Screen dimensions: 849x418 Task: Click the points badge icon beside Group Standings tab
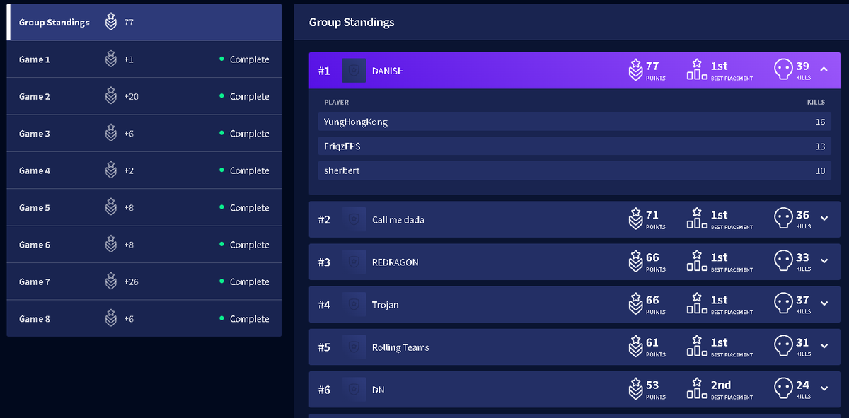111,22
